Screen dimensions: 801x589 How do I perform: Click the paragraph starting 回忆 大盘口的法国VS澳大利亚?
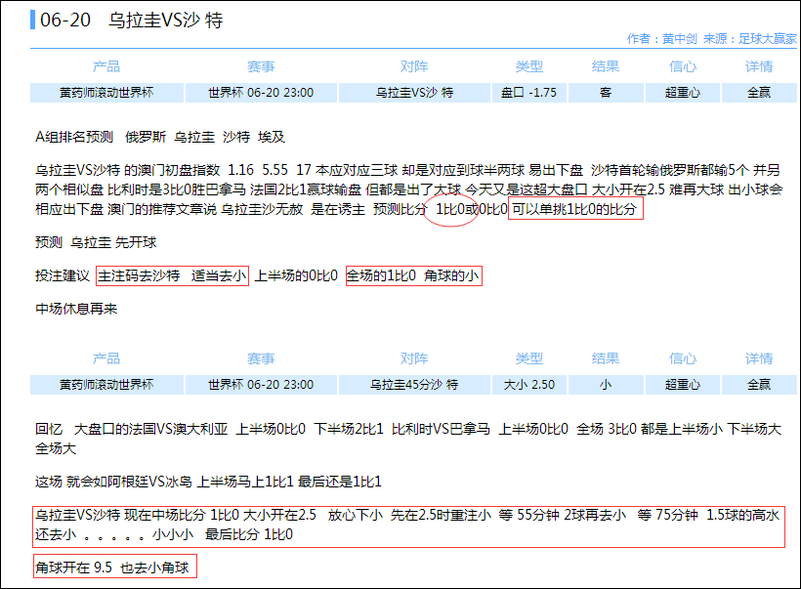tap(408, 439)
